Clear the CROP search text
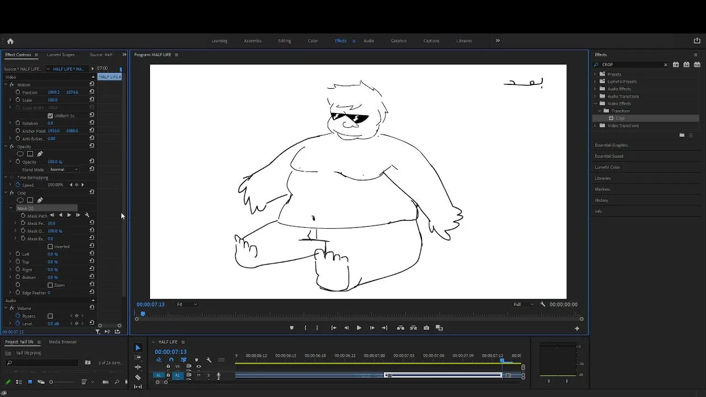 click(x=665, y=65)
